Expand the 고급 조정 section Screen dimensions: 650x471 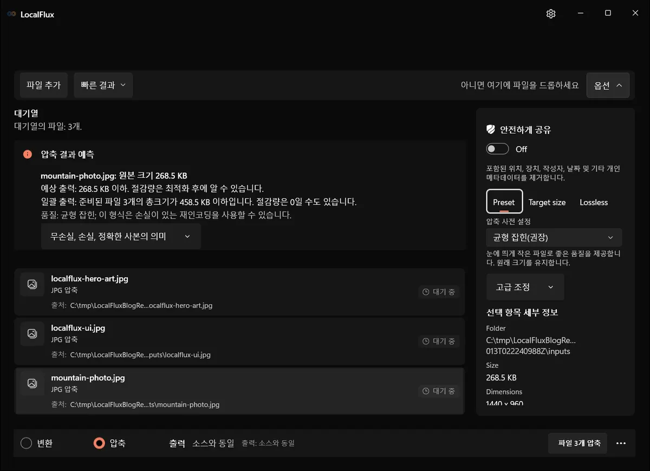click(x=525, y=287)
